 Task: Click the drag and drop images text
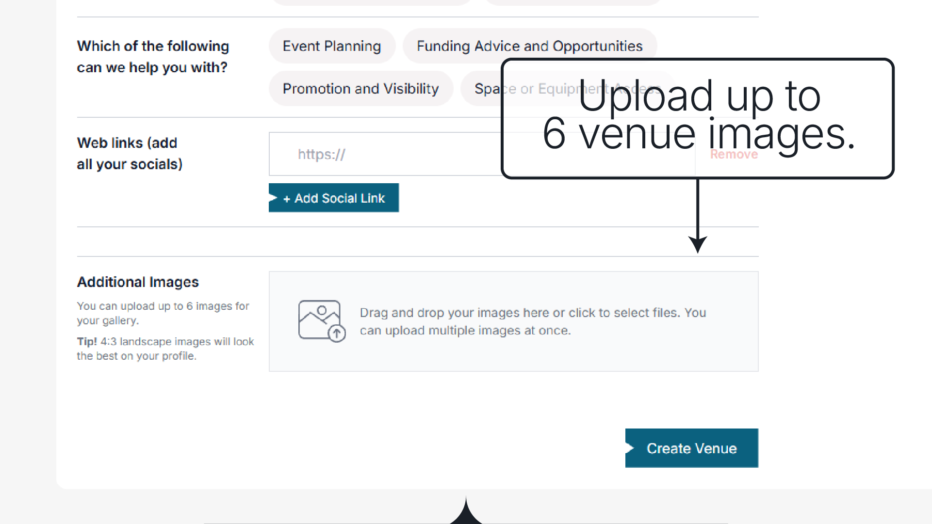[x=532, y=321]
